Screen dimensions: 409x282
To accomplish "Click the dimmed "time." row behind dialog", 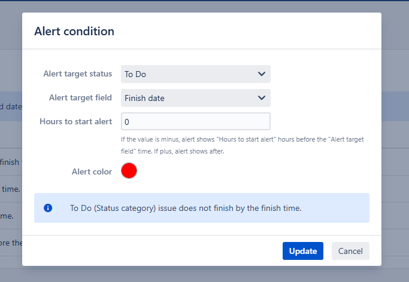I will coord(11,189).
